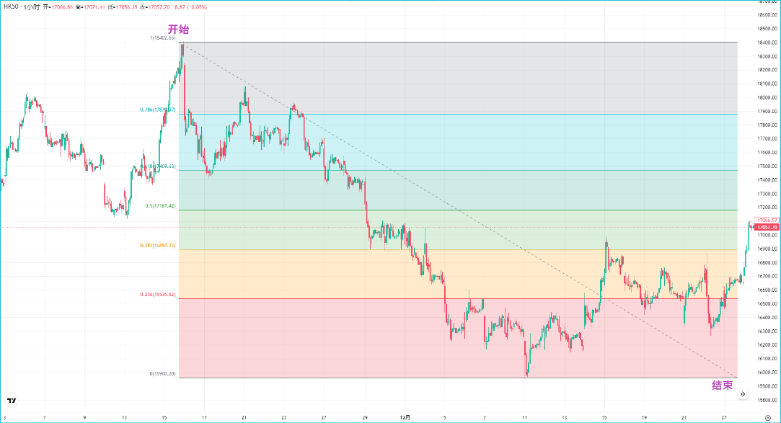Open chart settings gear icon
This screenshot has height=423, width=781.
(x=767, y=418)
